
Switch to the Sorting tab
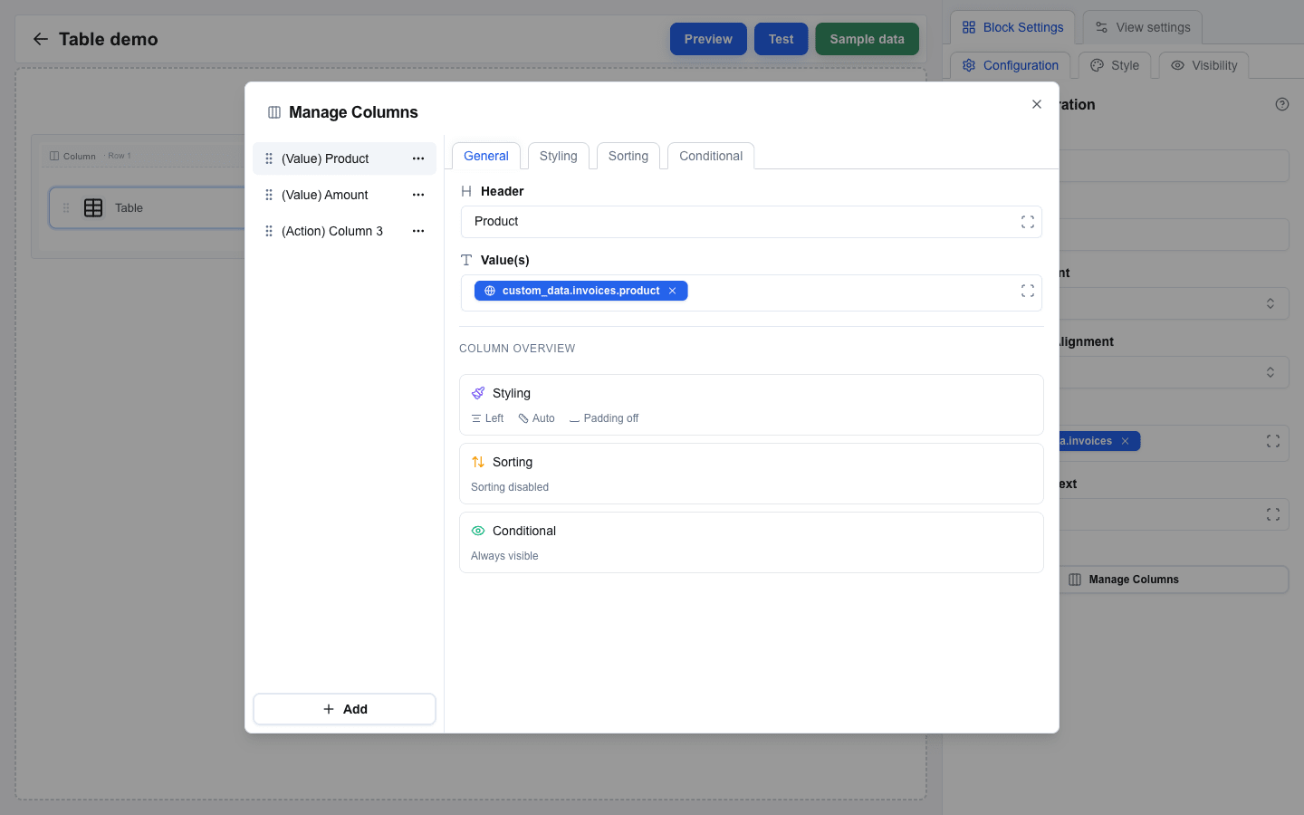628,156
